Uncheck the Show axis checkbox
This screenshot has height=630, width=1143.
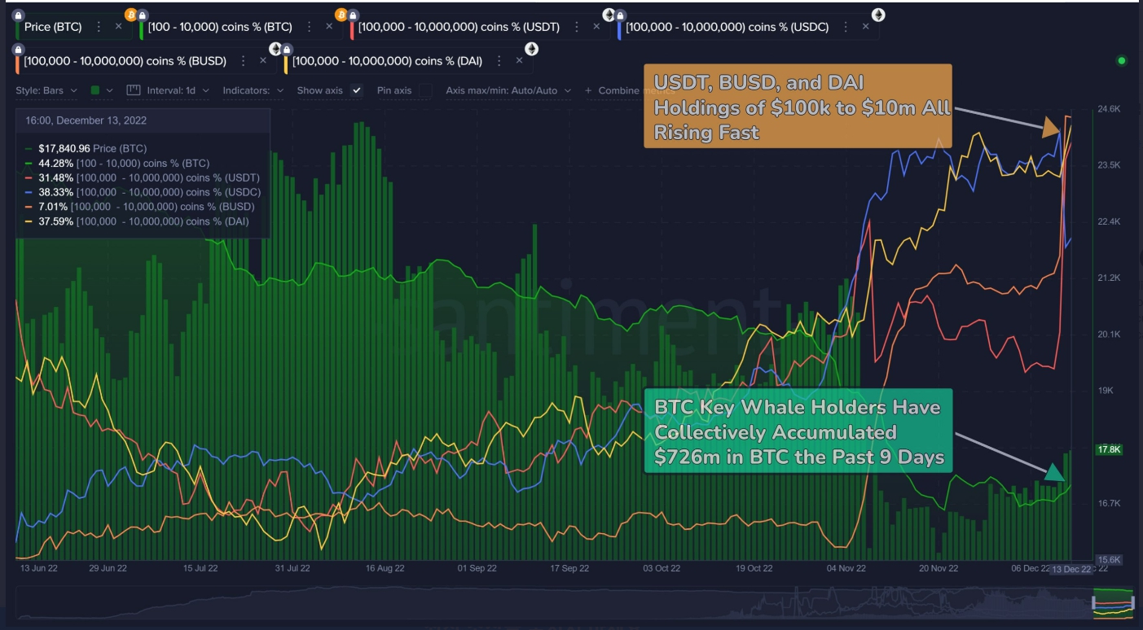(x=356, y=90)
